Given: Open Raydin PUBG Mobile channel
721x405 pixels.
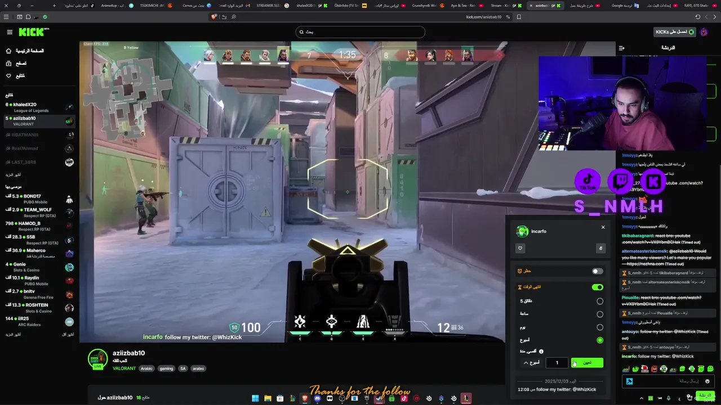Looking at the screenshot, I should (38, 280).
